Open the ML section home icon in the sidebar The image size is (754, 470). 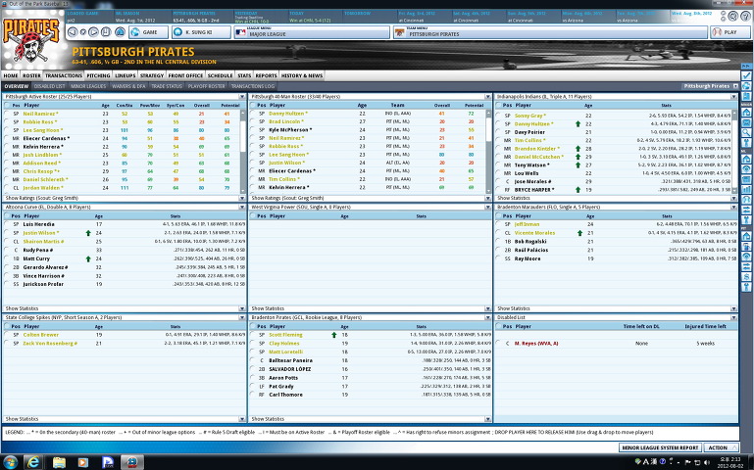click(746, 159)
